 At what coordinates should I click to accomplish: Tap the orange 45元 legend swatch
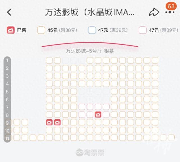pyautogui.click(x=41, y=30)
